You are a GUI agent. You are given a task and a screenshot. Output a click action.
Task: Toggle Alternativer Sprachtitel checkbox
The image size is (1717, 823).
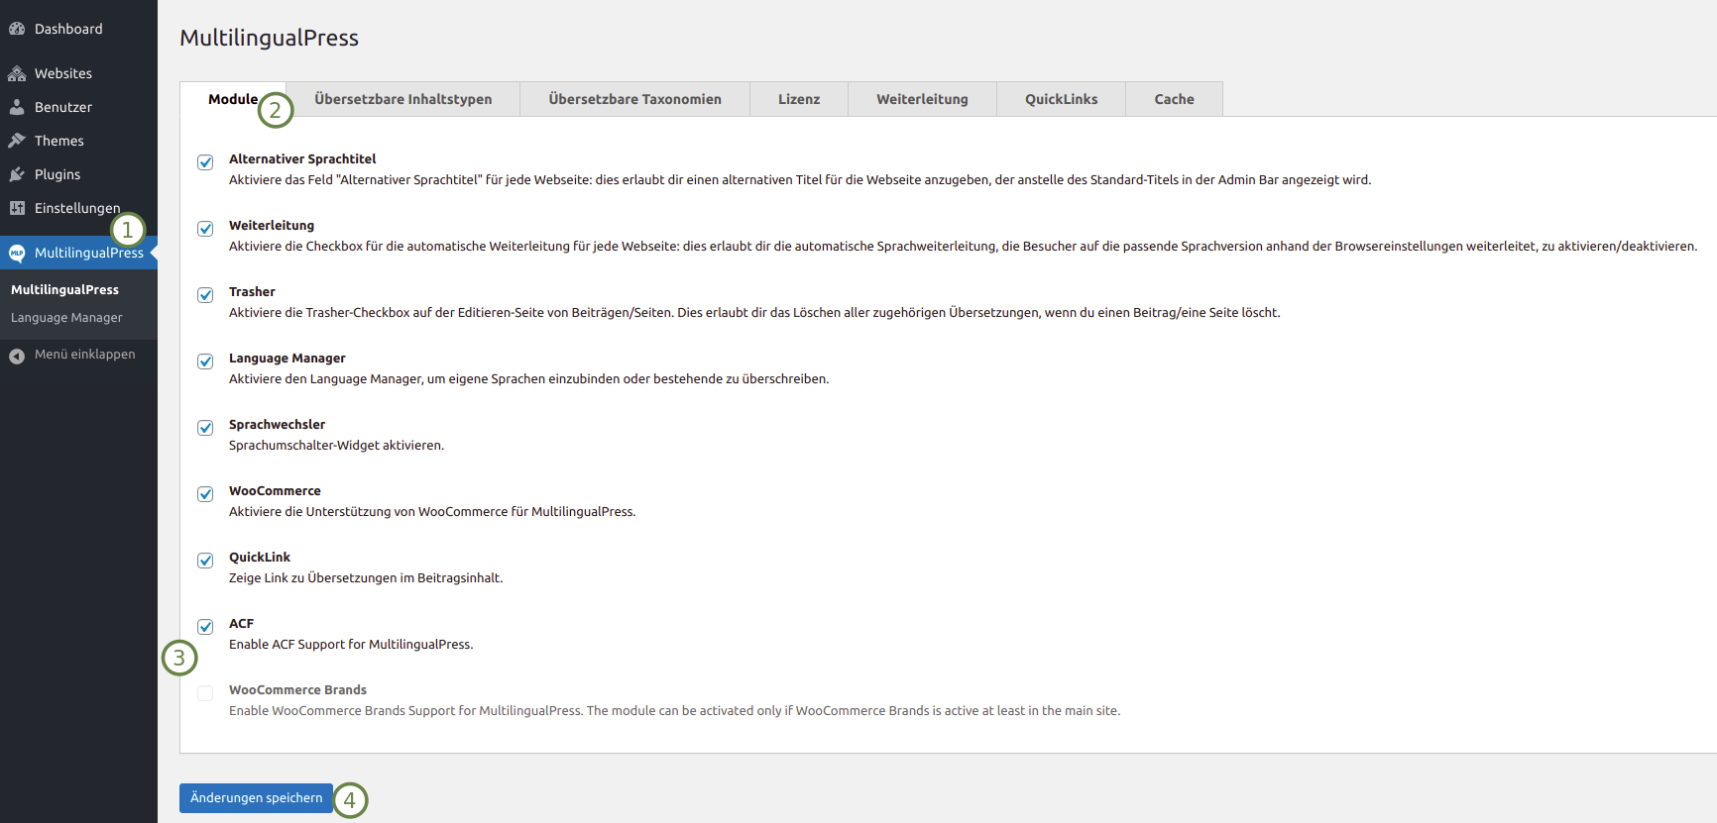pyautogui.click(x=205, y=162)
